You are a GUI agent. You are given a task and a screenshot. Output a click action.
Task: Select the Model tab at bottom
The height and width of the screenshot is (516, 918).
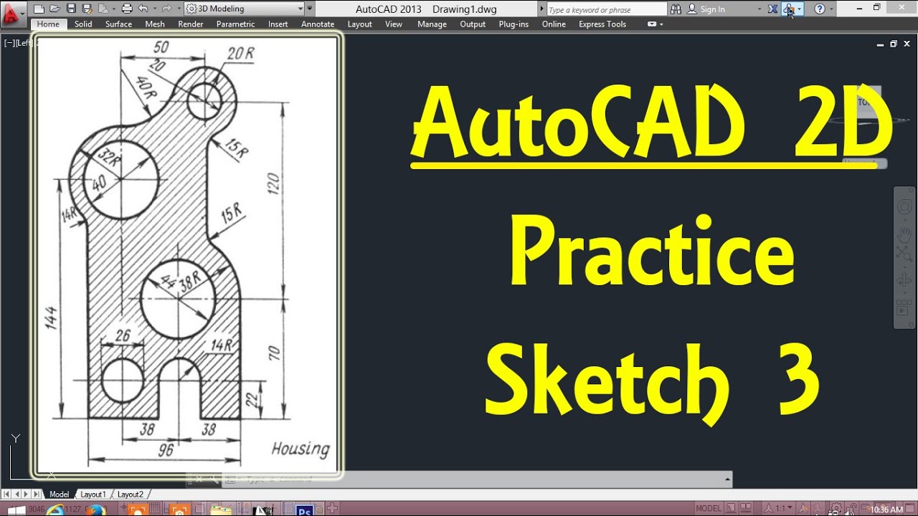[x=59, y=494]
